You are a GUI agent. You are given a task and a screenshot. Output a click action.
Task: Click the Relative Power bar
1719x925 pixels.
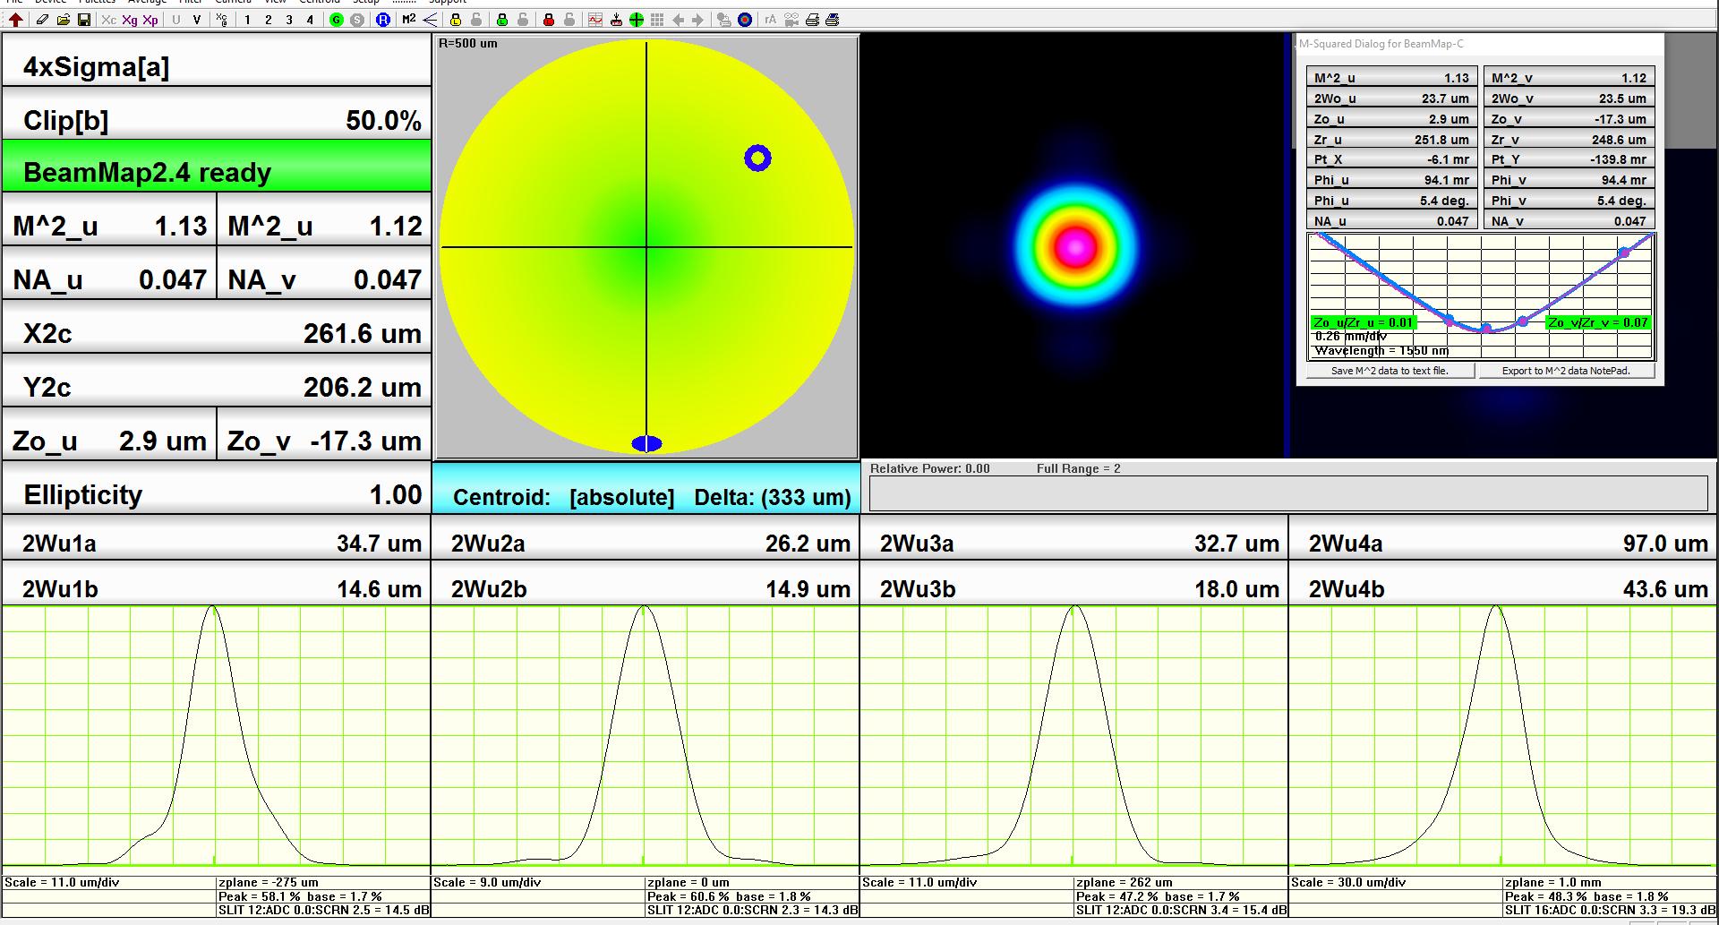point(1287,493)
